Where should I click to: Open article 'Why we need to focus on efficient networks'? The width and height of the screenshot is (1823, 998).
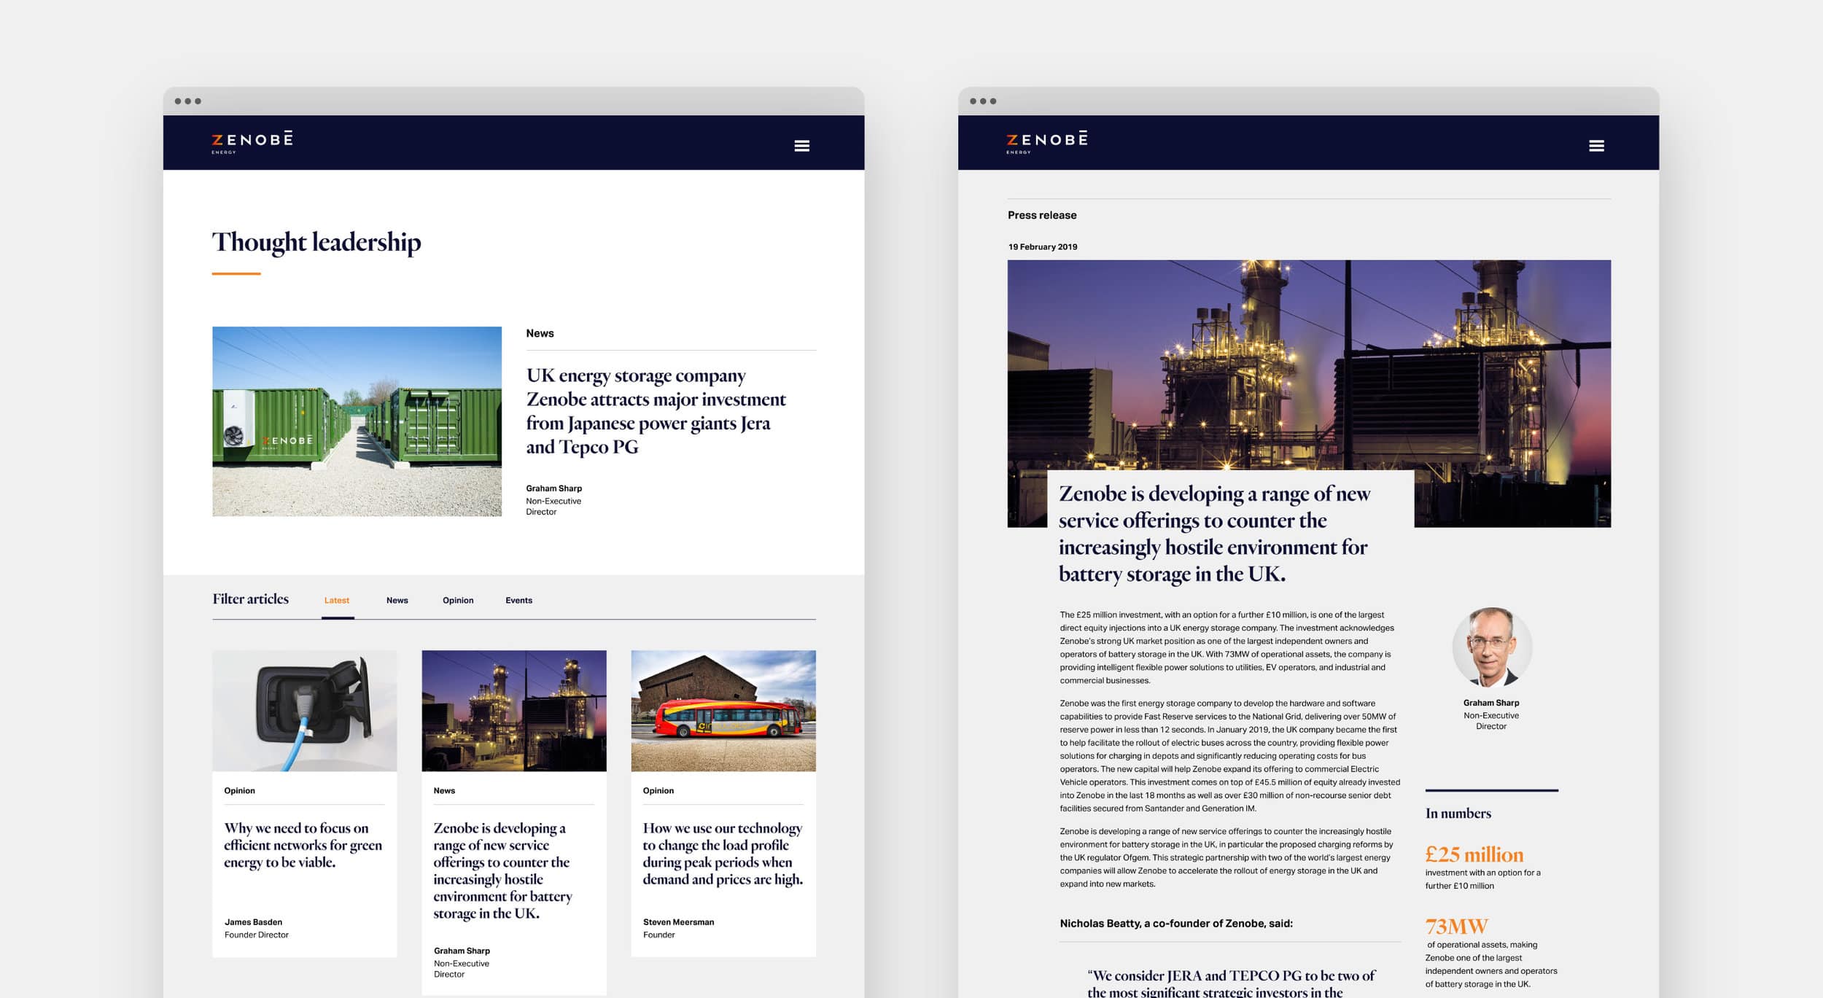303,846
